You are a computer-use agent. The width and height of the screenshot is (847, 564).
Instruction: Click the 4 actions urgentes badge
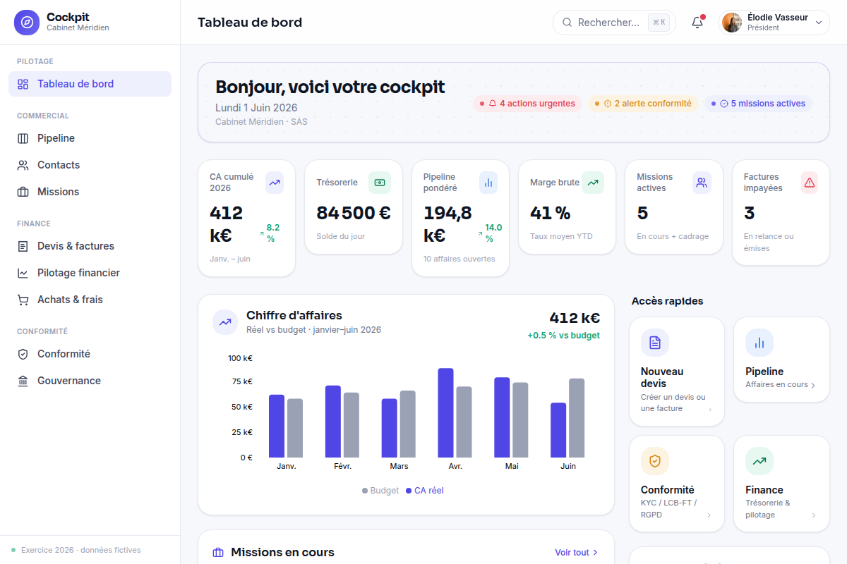click(x=528, y=104)
